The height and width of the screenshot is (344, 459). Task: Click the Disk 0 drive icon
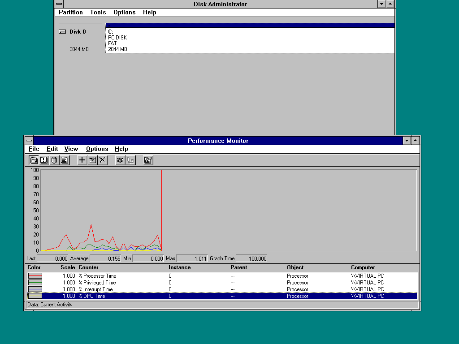[x=62, y=32]
